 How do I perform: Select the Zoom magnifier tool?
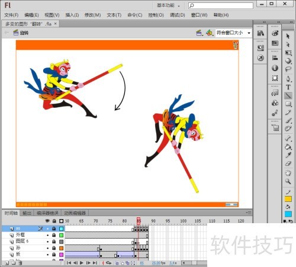point(288,181)
